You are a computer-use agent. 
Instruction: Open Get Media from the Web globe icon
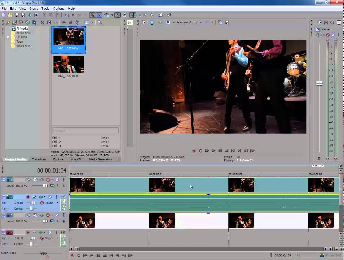click(x=27, y=22)
